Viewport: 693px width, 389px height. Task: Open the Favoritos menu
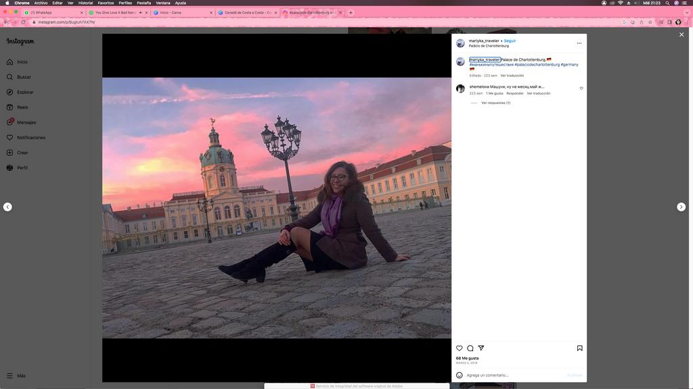pos(106,3)
